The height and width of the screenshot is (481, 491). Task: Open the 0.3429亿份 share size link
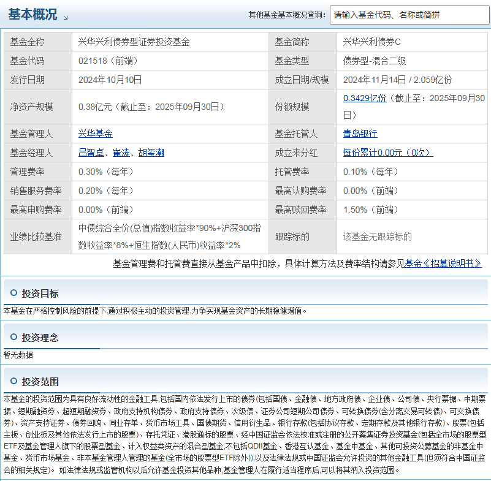click(x=365, y=98)
